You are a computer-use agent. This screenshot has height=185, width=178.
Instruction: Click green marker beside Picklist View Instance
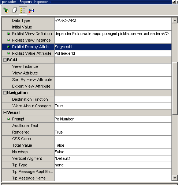pos(8,40)
